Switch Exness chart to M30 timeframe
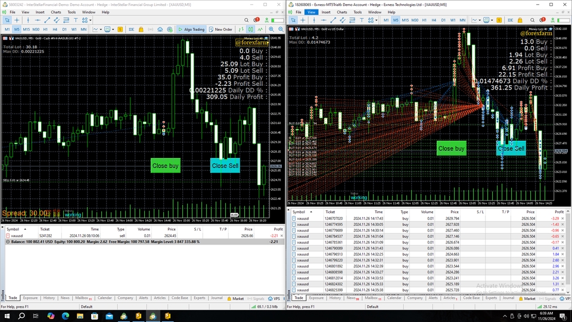This screenshot has height=322, width=572. pos(415,20)
